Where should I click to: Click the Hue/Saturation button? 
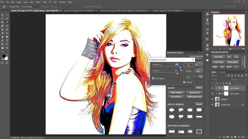pos(195,93)
